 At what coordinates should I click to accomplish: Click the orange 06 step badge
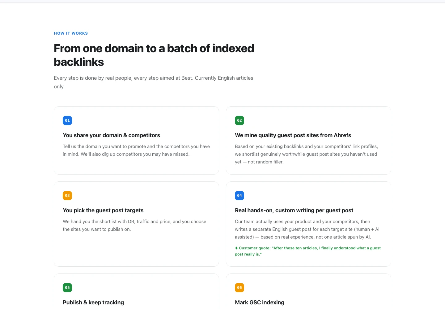pos(239,288)
